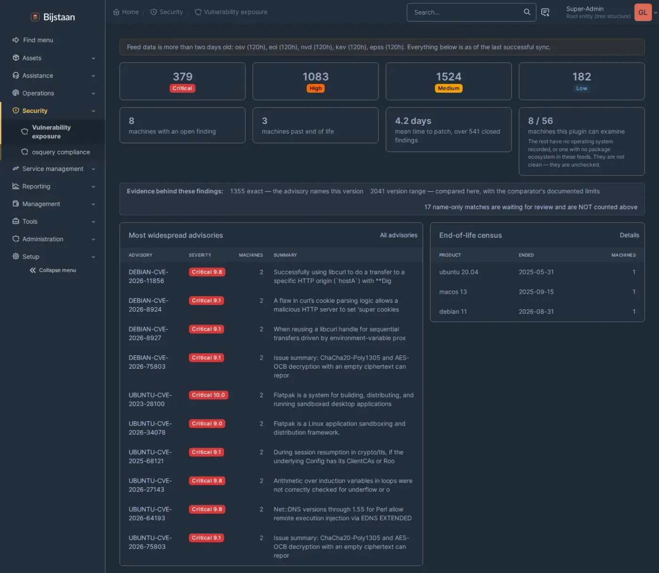Click the Severity column header
Screen dimensions: 659x573
200,255
